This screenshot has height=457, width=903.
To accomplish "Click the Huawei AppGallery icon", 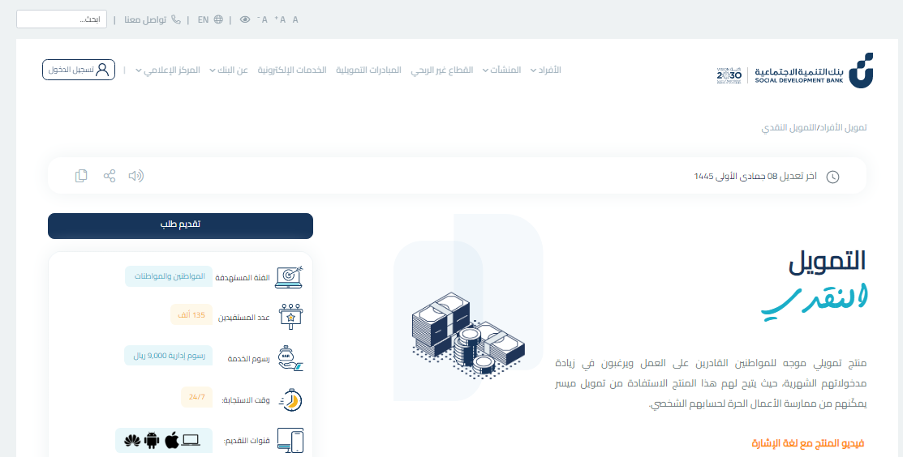I will 131,441.
